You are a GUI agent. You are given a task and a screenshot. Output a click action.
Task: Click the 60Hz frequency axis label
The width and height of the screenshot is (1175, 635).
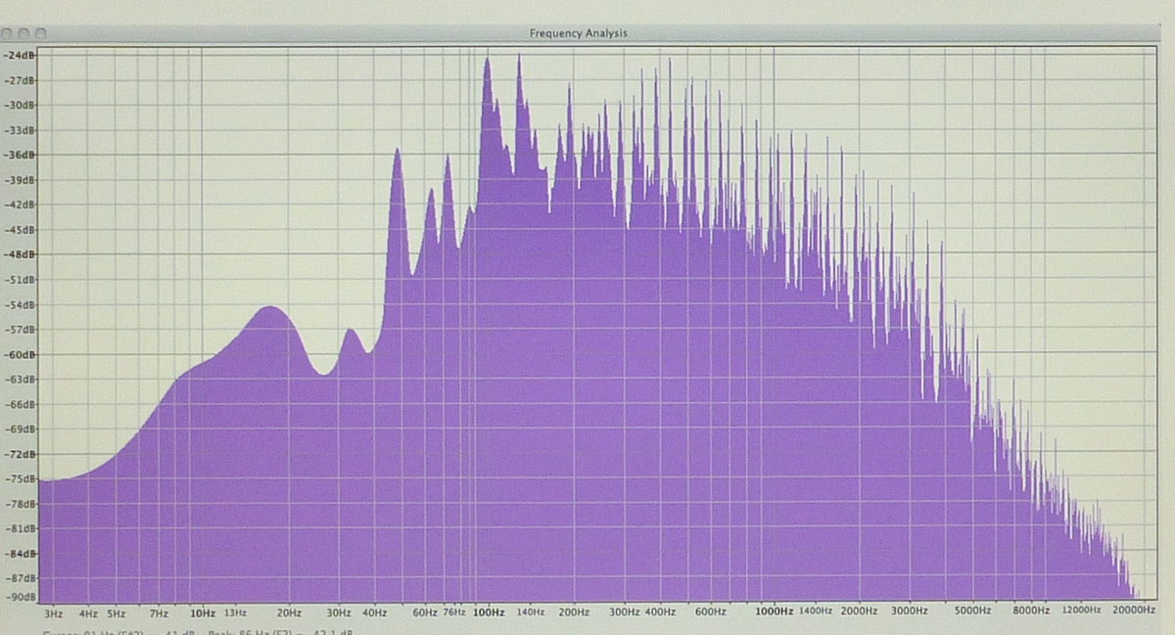tap(425, 612)
